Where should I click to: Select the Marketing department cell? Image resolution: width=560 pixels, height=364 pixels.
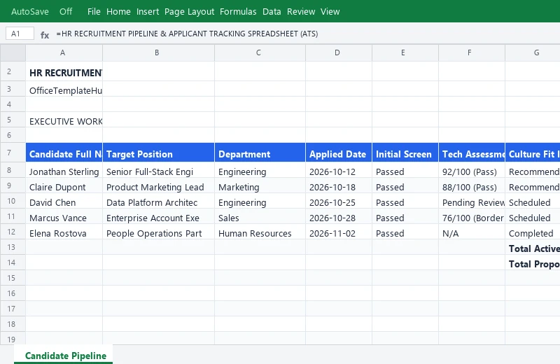[x=260, y=185]
